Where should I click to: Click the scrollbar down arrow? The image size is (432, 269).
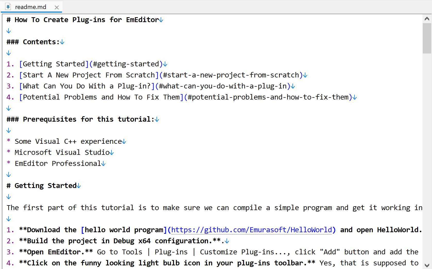pos(427,265)
